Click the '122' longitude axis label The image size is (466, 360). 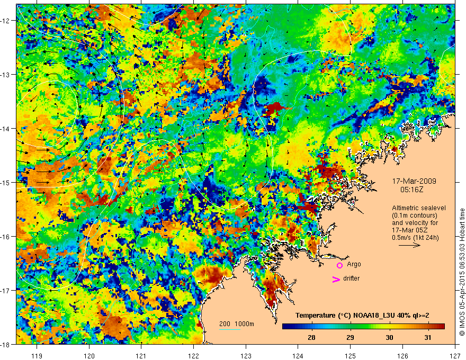coord(193,356)
